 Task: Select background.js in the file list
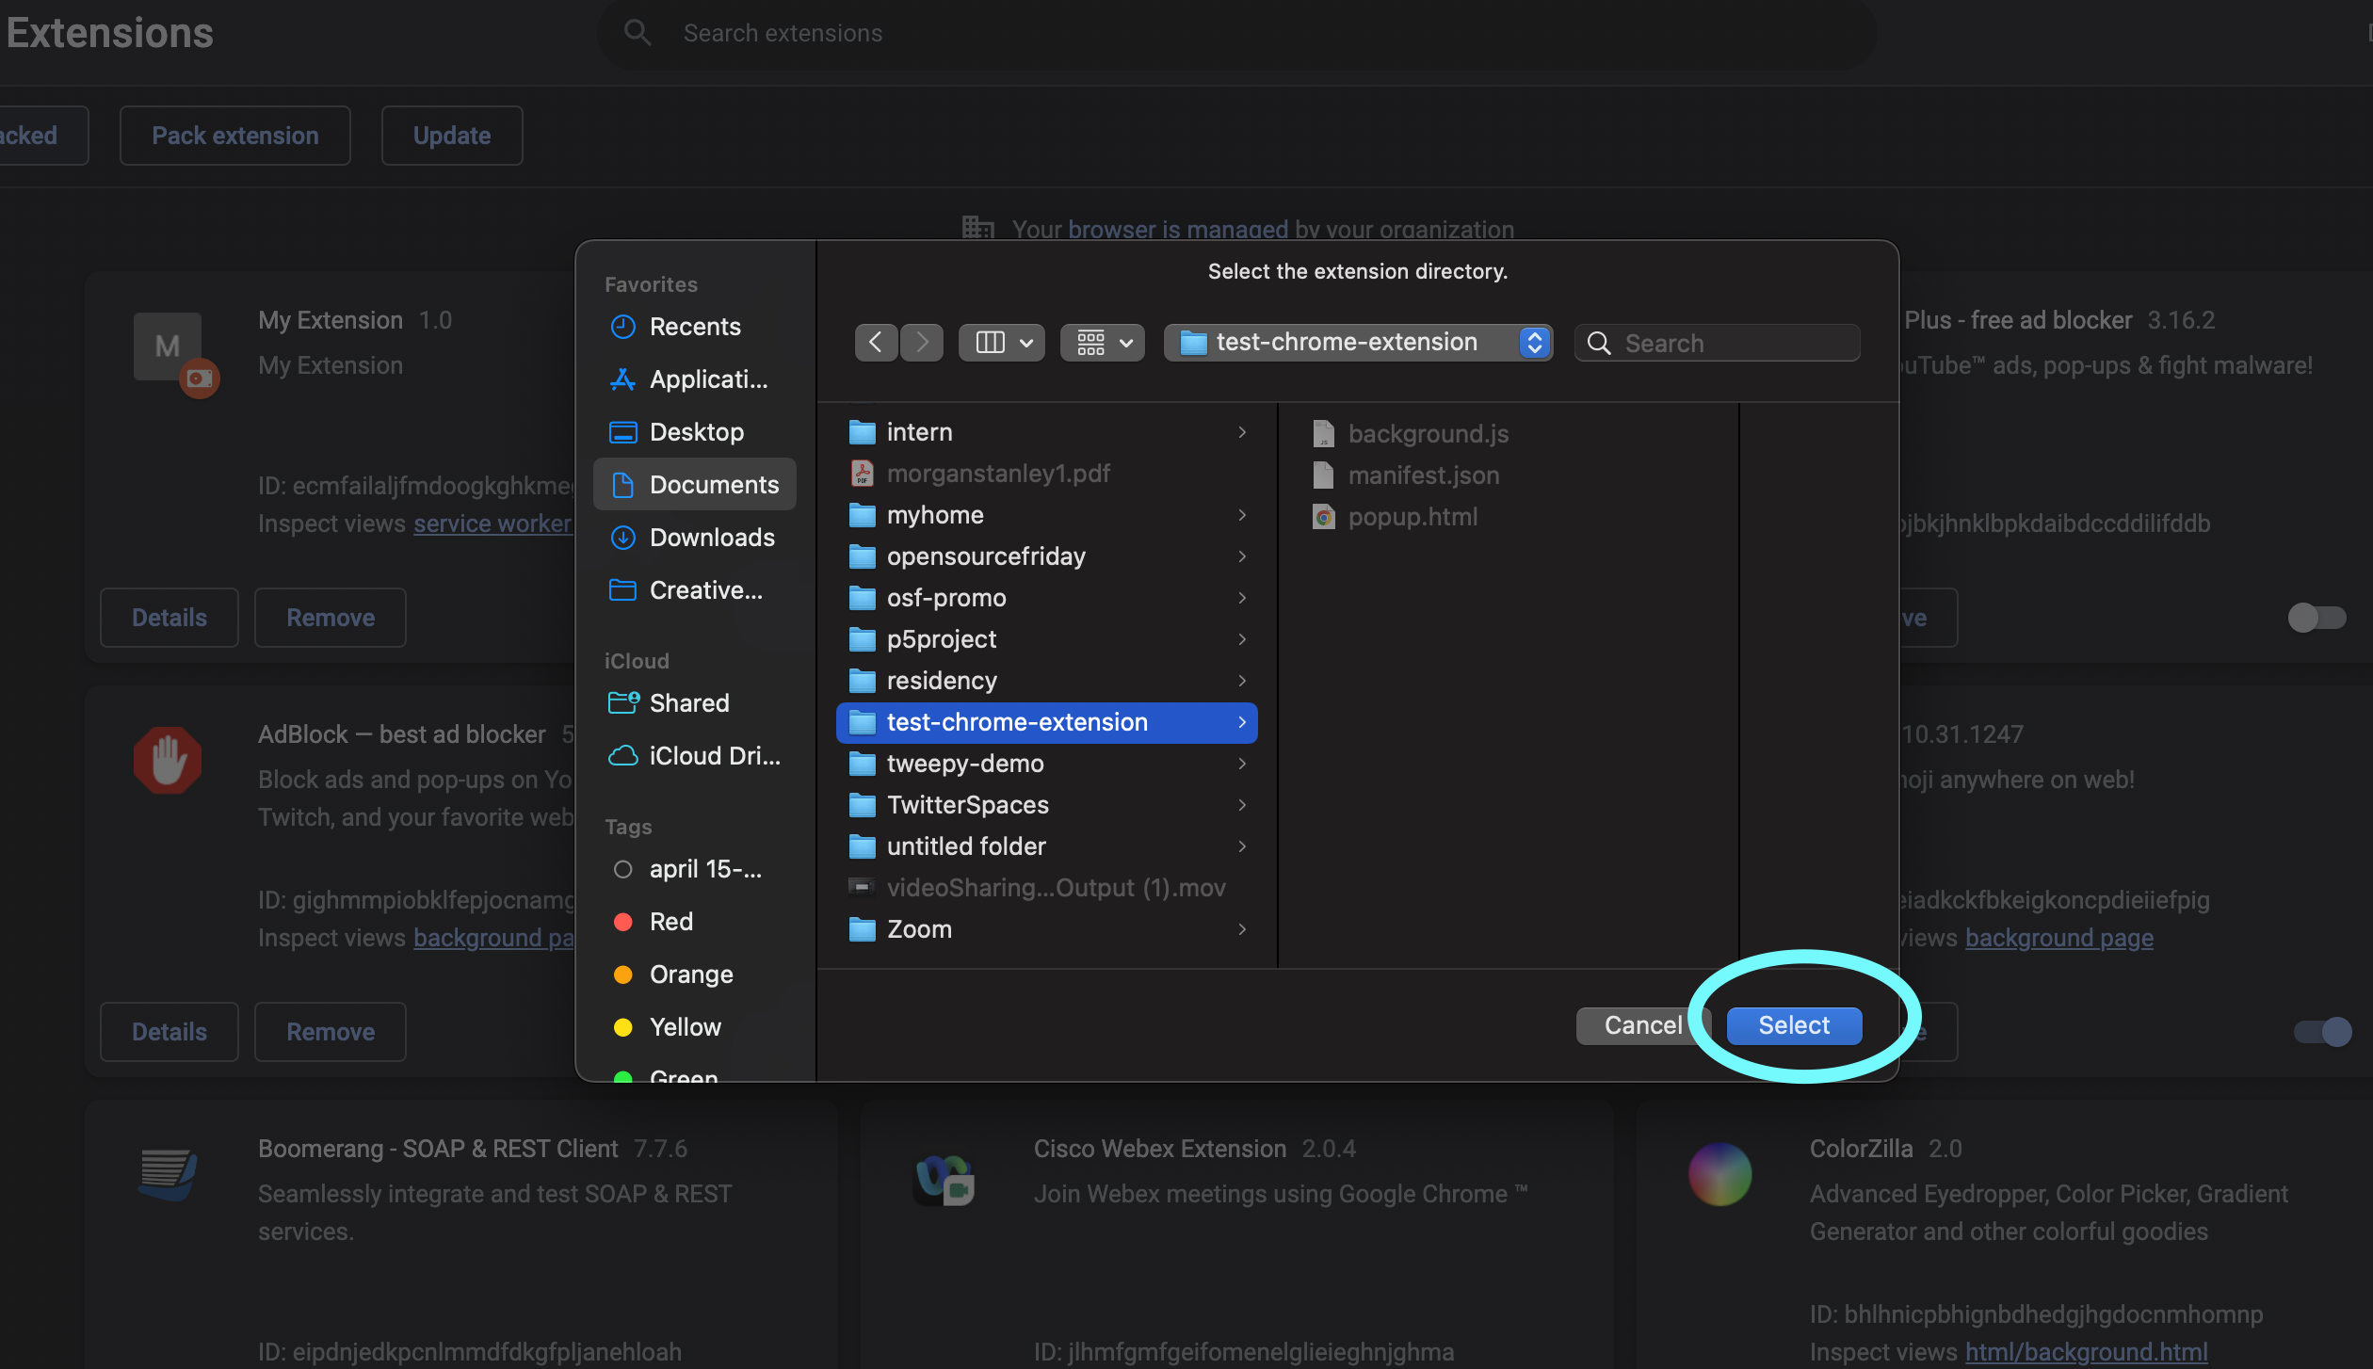(1428, 433)
